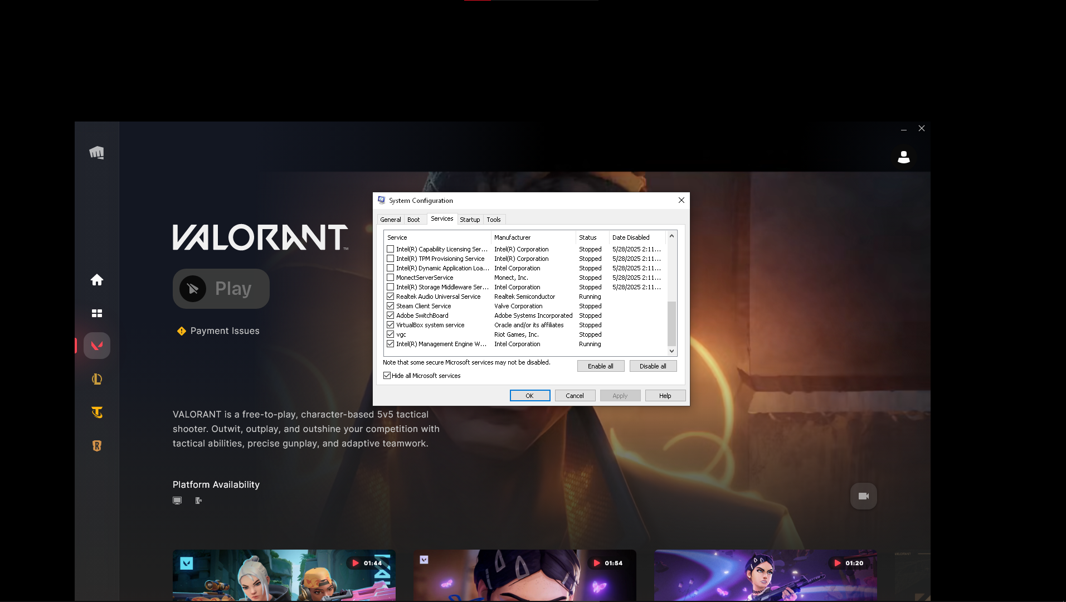
Task: Enable Intel(R) Capability Licensing Service checkbox
Action: coord(391,249)
